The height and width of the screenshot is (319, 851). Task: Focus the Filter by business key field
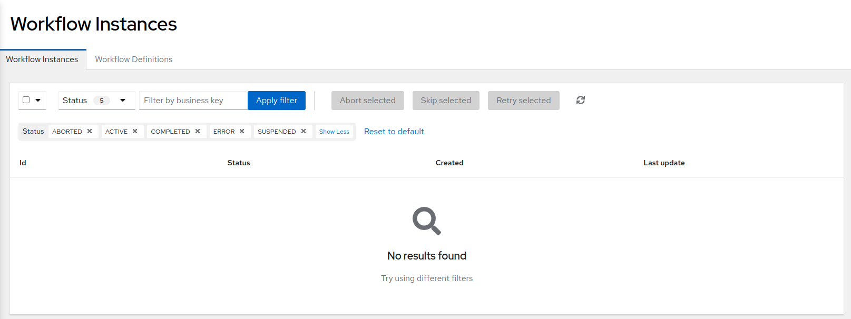[193, 101]
